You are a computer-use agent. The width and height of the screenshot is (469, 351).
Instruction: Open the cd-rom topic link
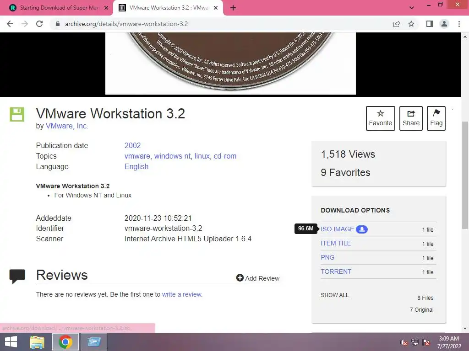tap(225, 156)
